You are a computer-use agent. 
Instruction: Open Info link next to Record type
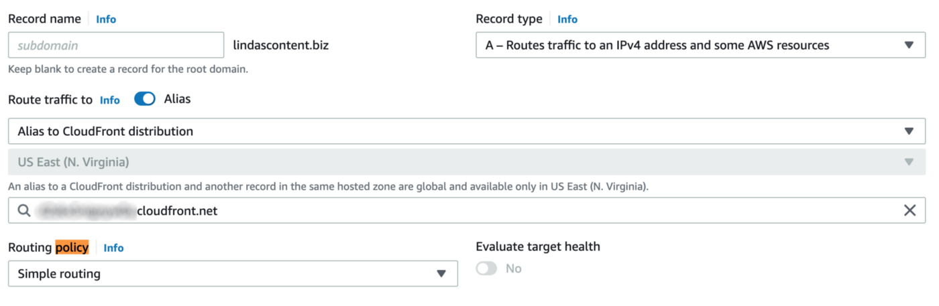click(567, 19)
